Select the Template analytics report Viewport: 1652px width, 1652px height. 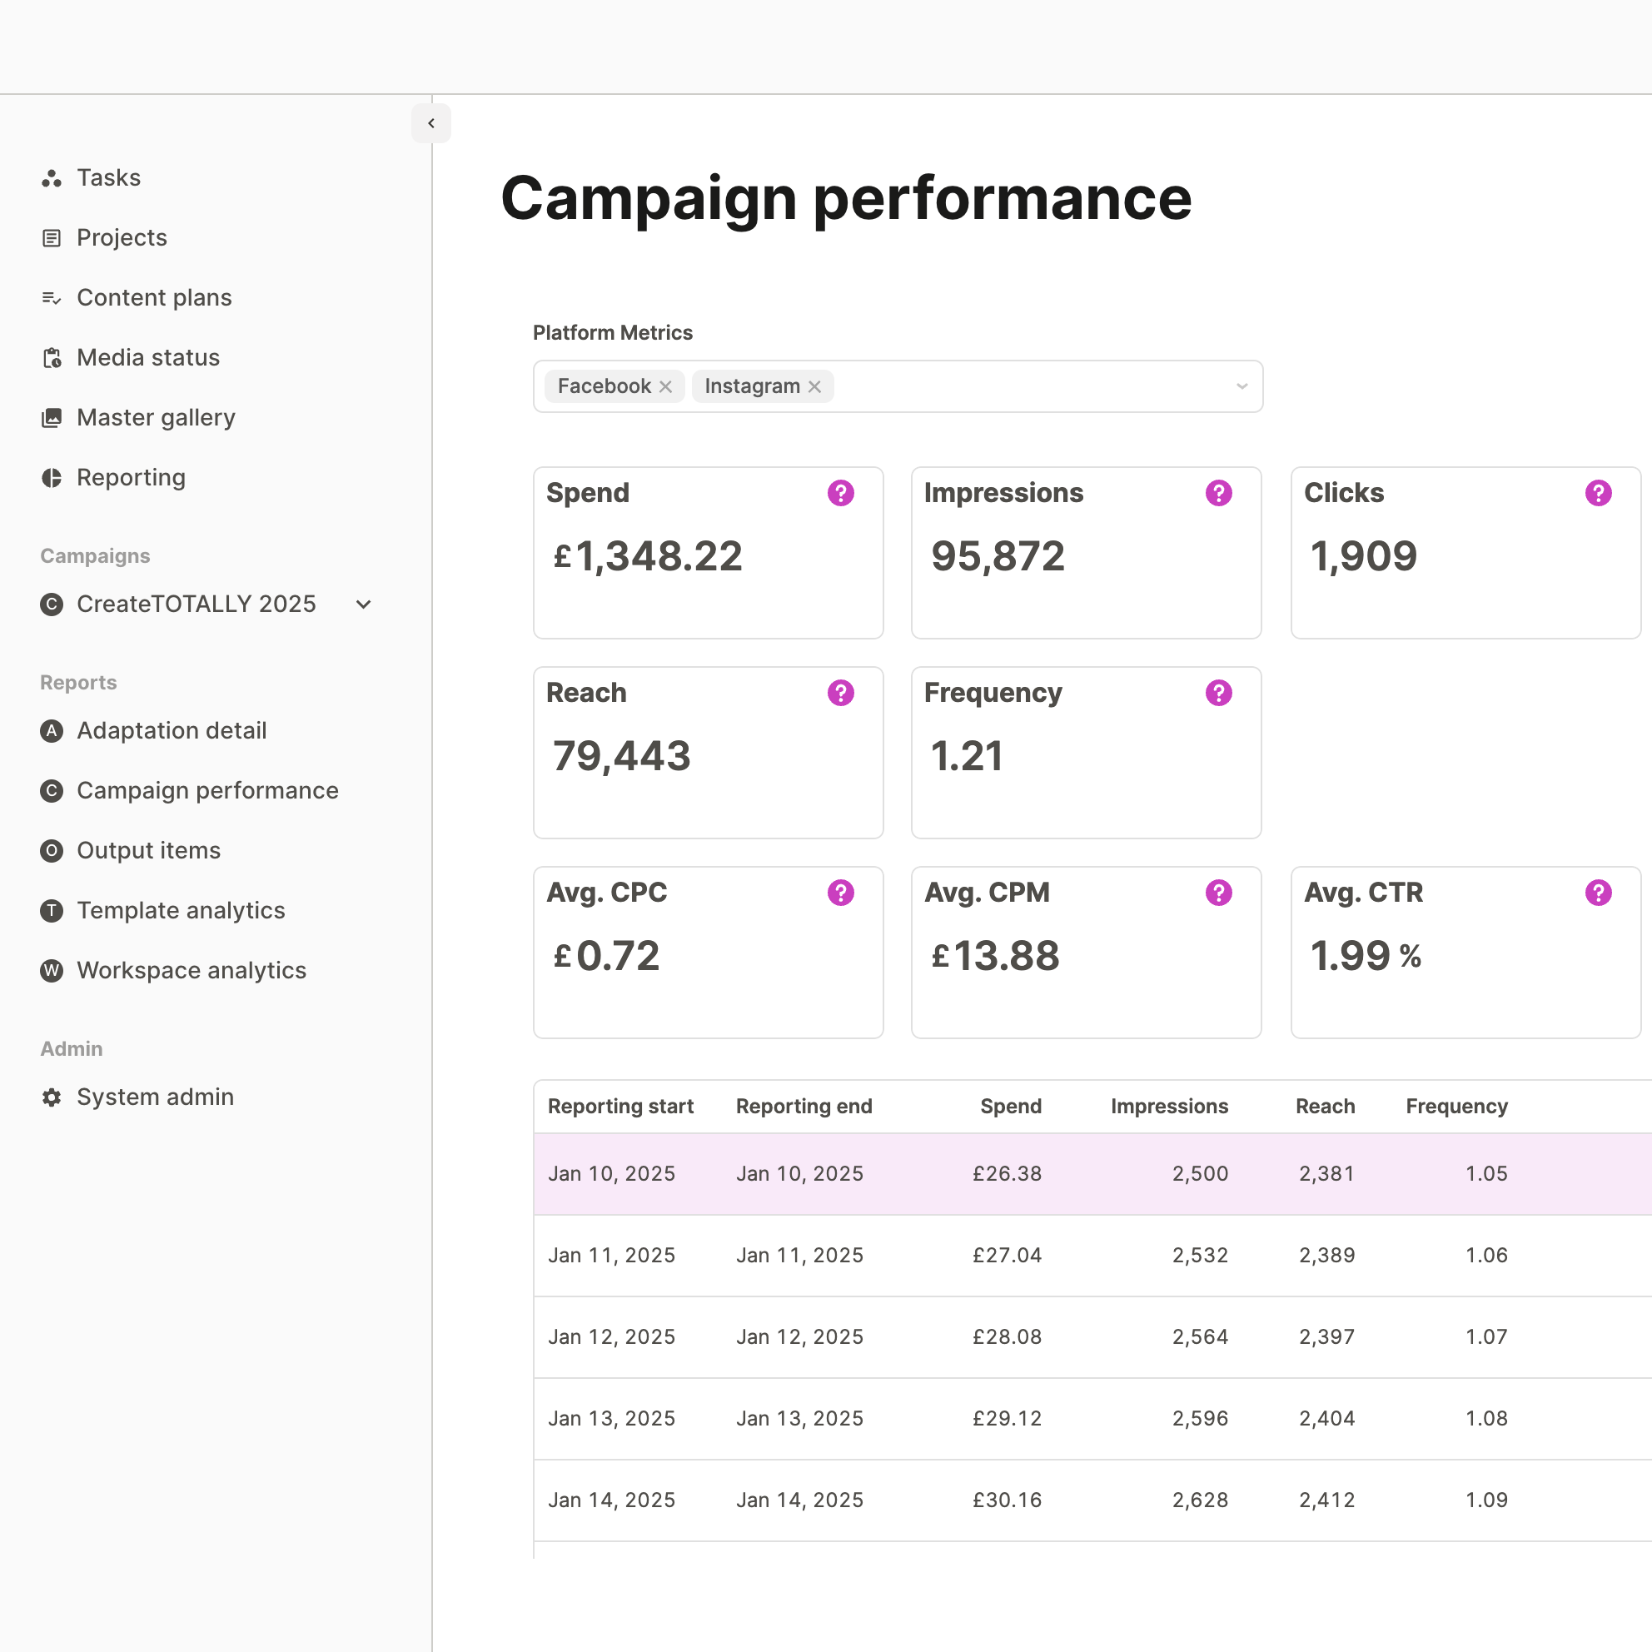coord(52,911)
